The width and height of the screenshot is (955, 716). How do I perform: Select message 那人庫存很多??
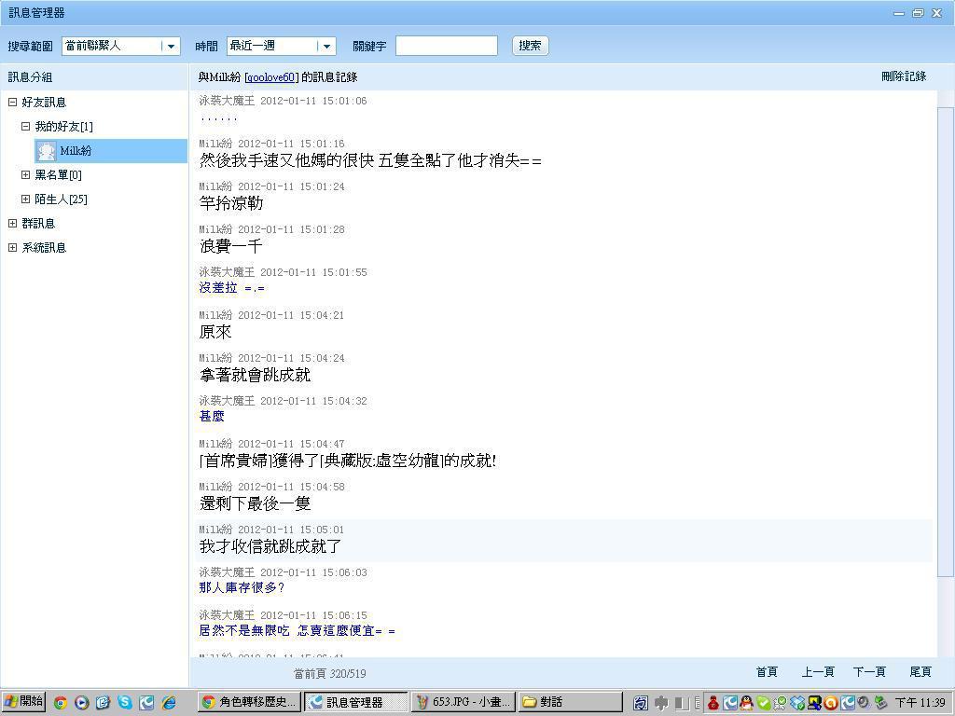[x=242, y=587]
